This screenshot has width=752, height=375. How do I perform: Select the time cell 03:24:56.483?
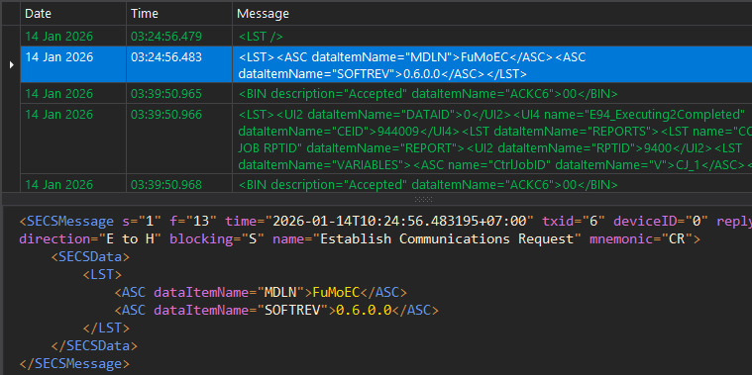pyautogui.click(x=179, y=64)
